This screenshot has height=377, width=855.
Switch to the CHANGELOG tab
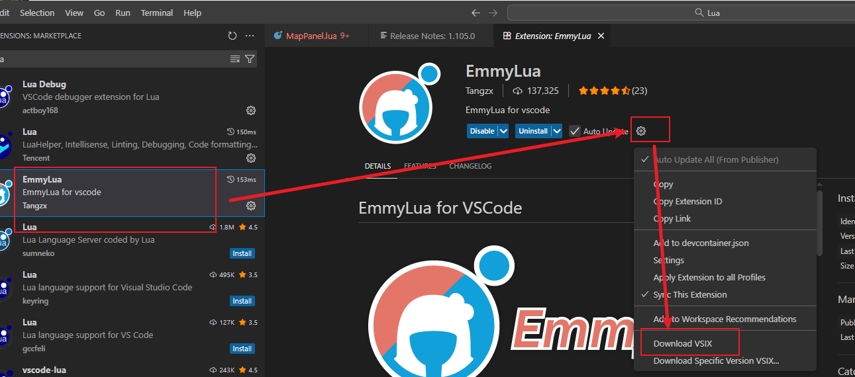tap(470, 166)
